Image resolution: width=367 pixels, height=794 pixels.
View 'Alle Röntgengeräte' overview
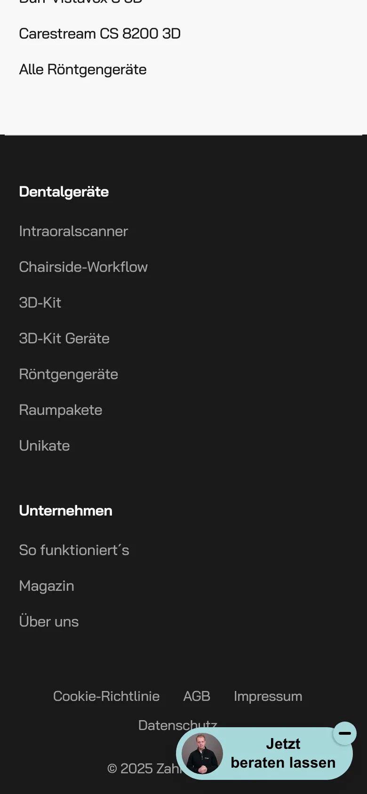coord(83,69)
